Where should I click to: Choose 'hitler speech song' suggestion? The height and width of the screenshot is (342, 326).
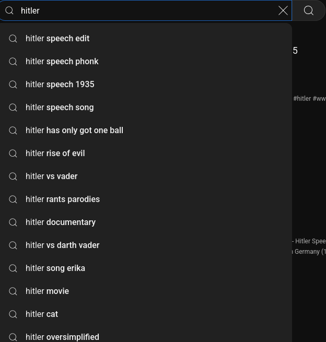(x=146, y=108)
